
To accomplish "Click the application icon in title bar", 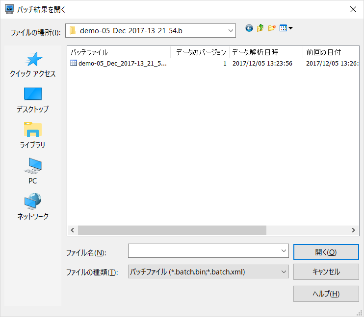I will tap(9, 9).
